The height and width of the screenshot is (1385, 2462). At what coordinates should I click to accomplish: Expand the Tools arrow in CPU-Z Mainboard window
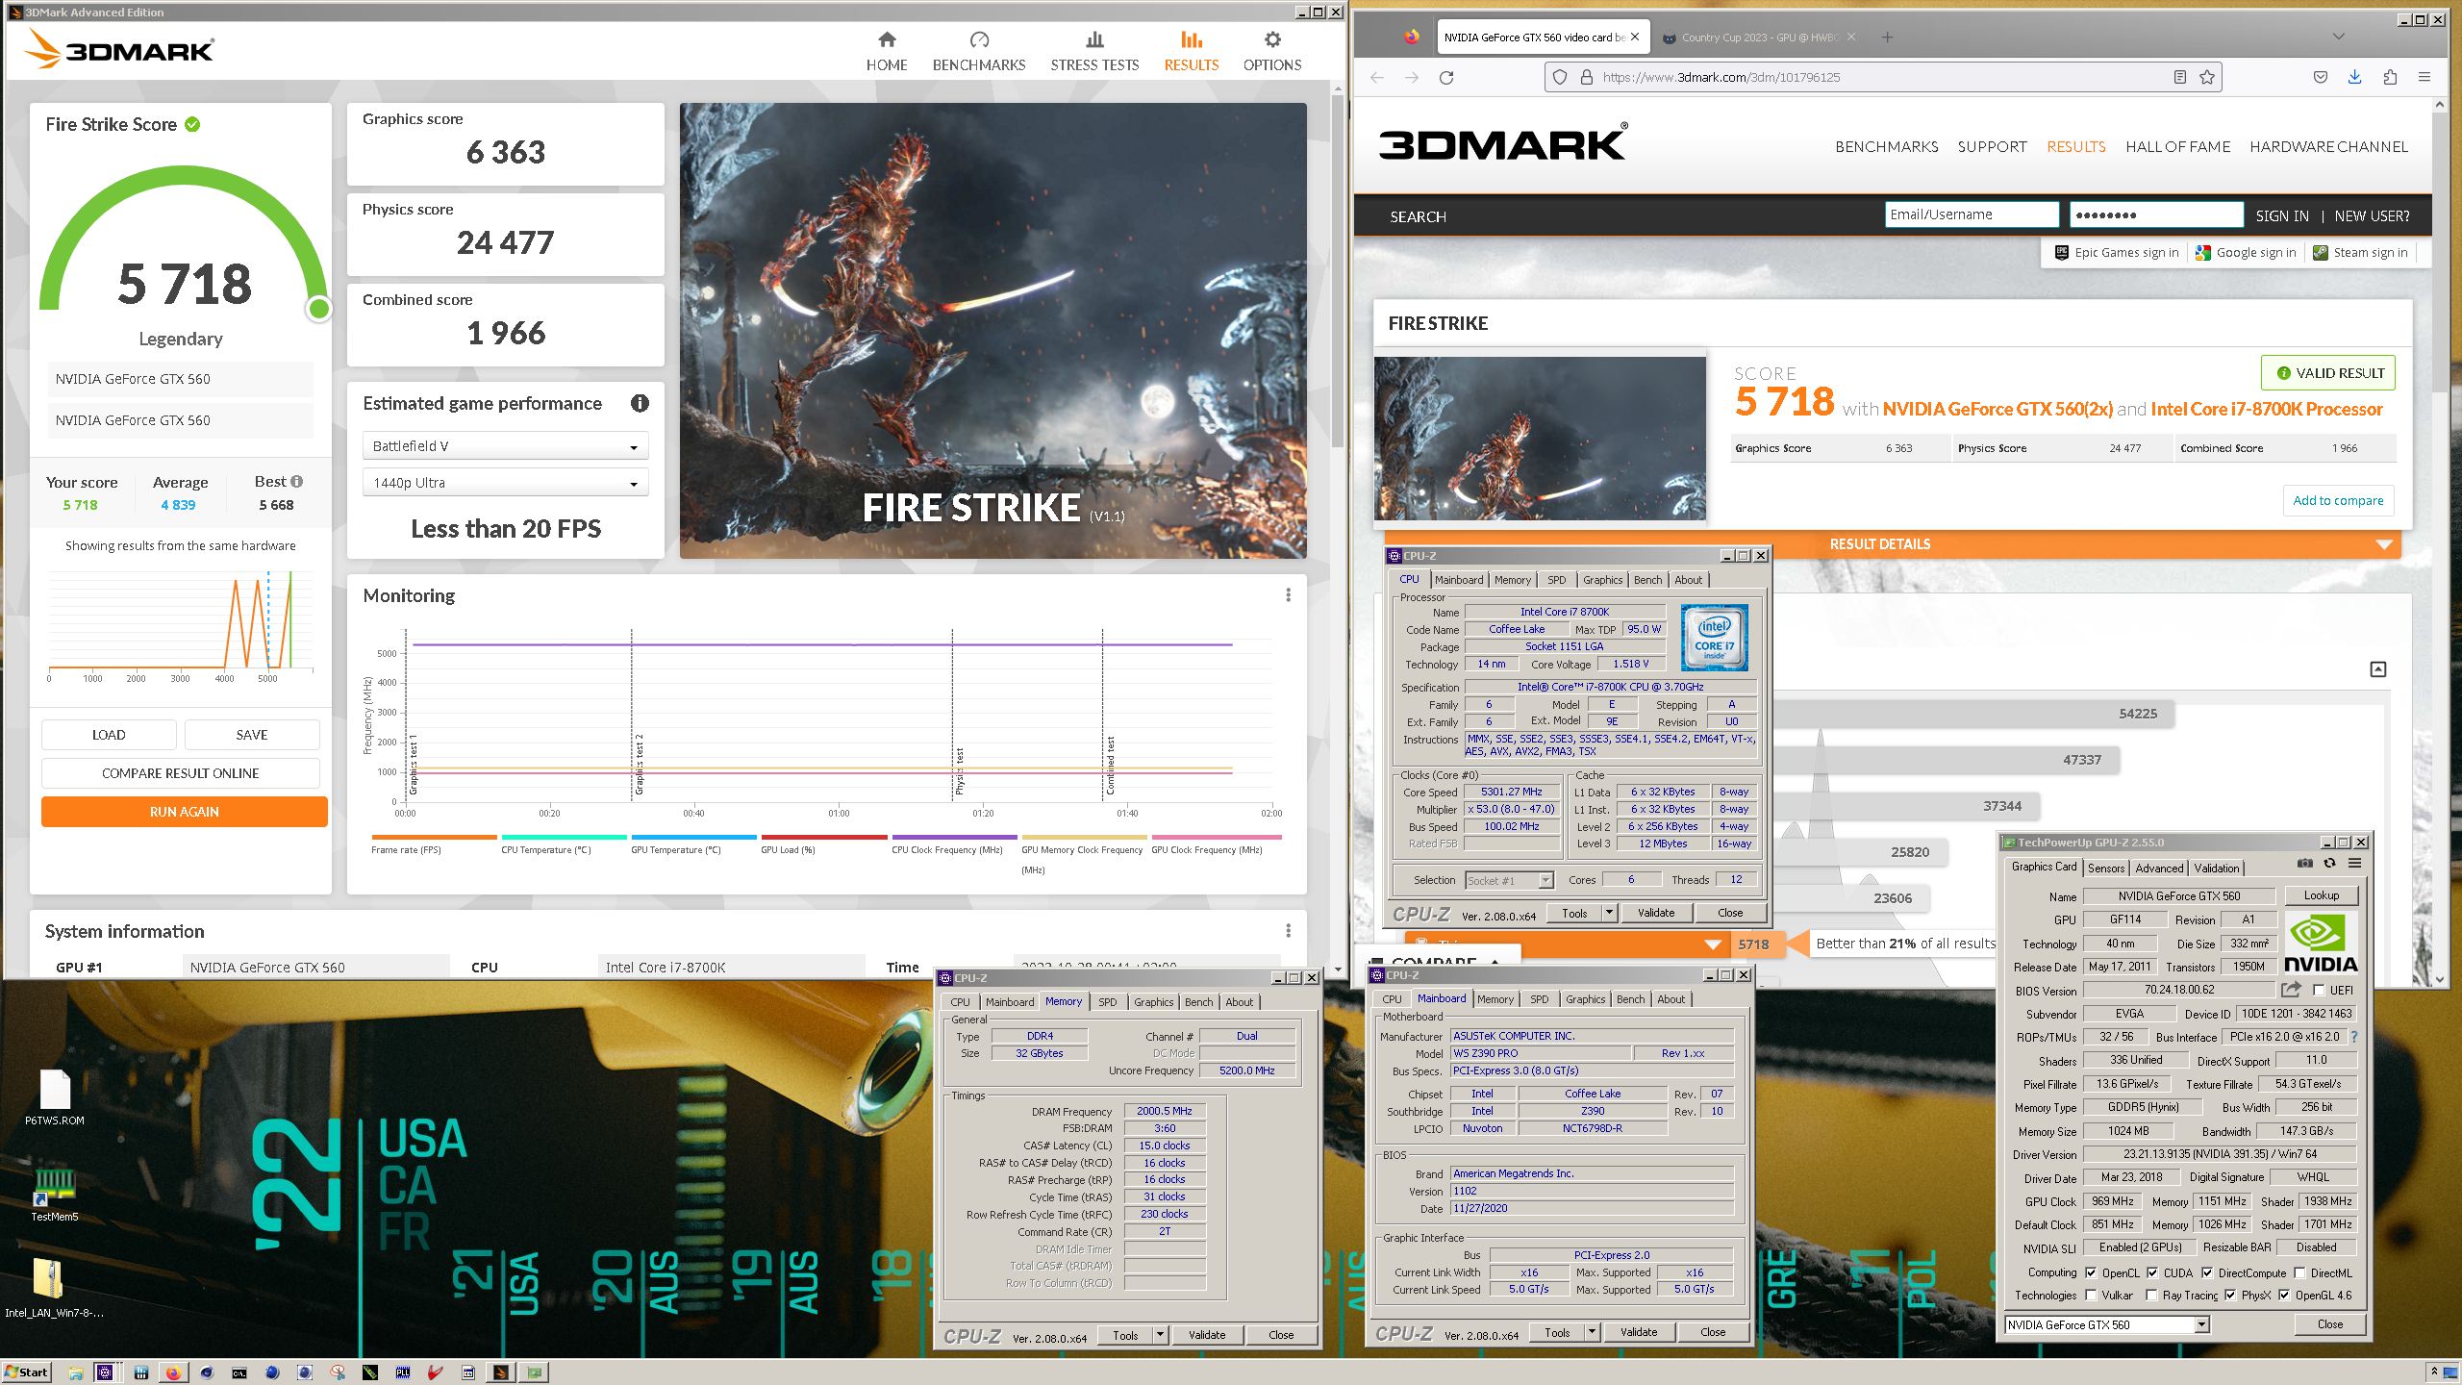(1593, 1332)
